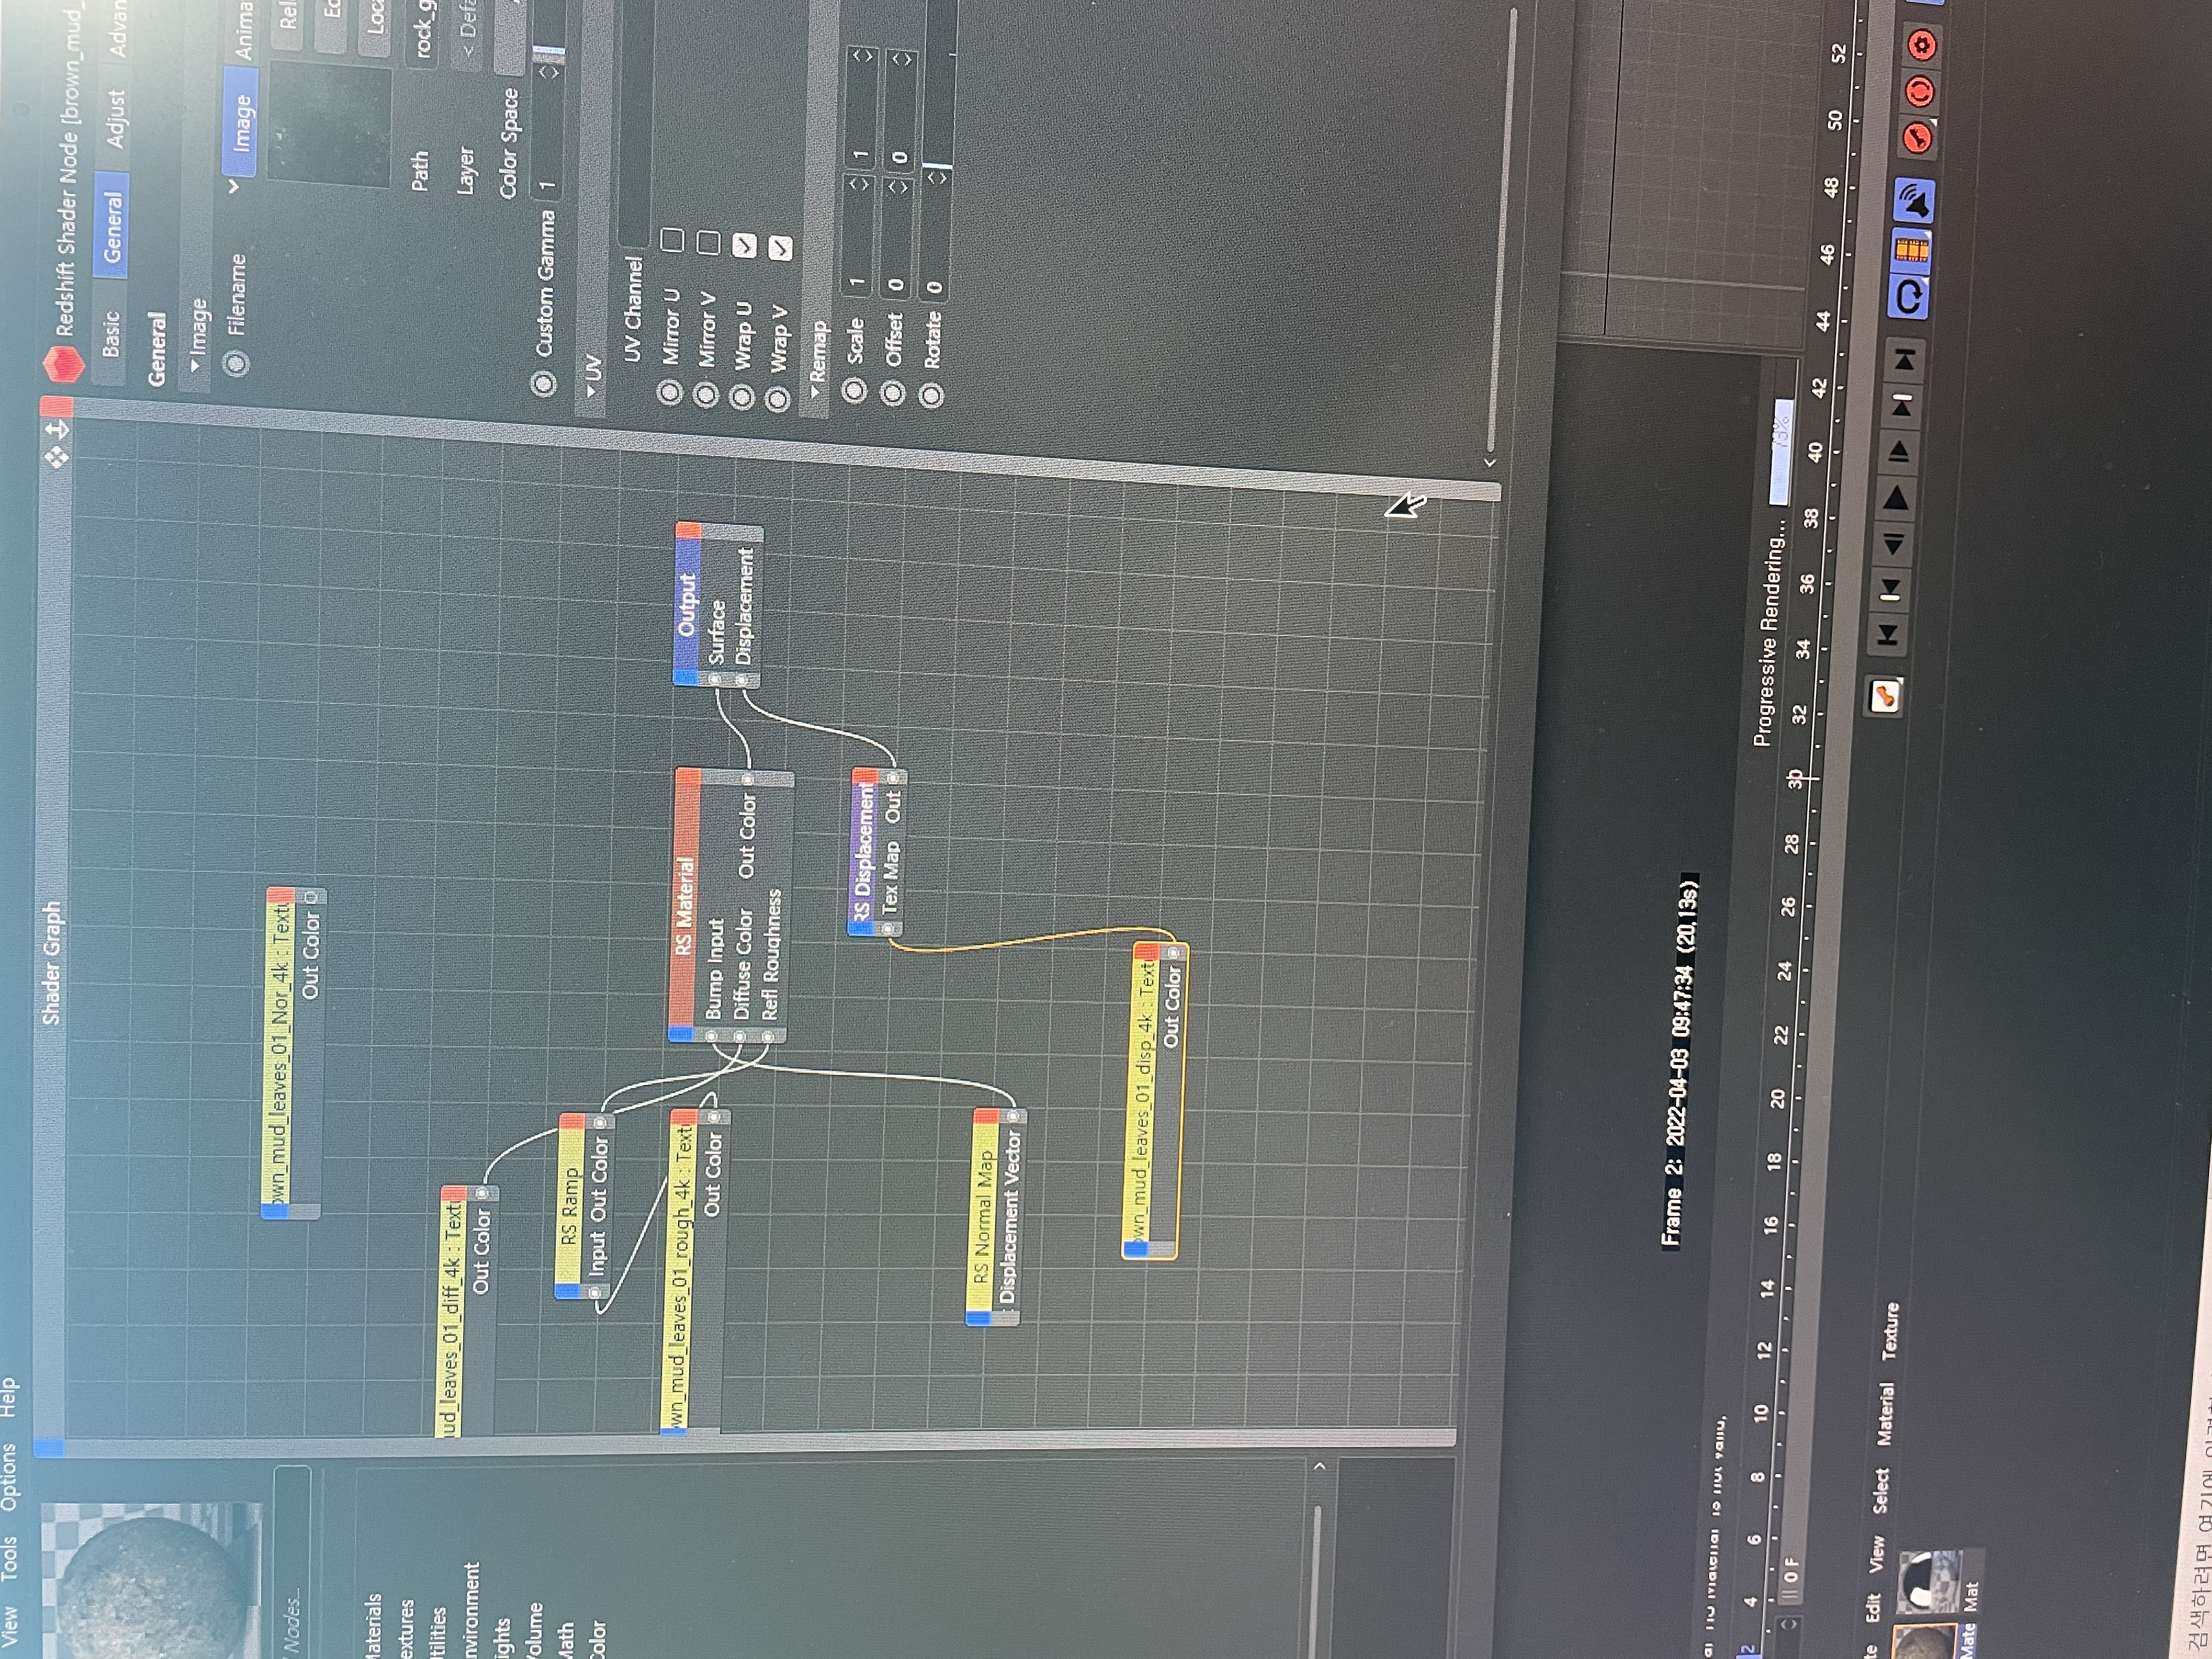Select the RS Material node header

(x=684, y=905)
